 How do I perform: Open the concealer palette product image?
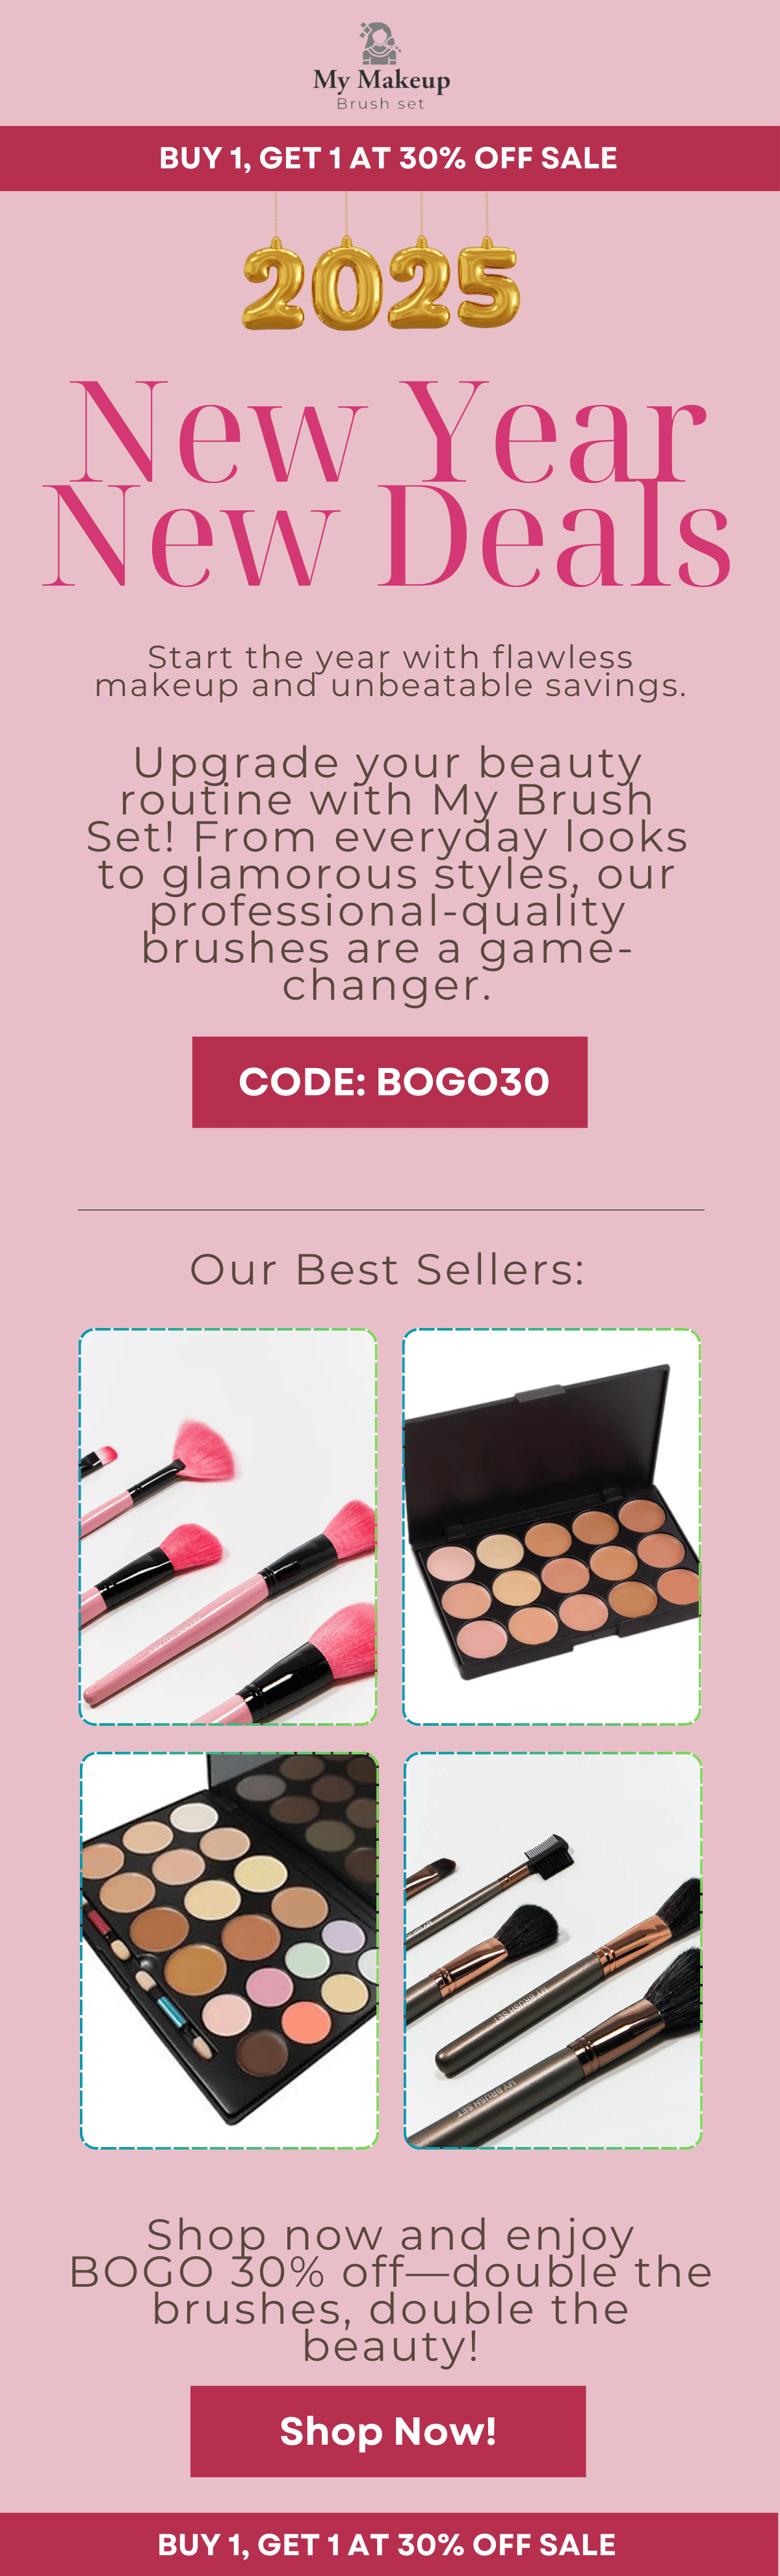(x=551, y=1526)
